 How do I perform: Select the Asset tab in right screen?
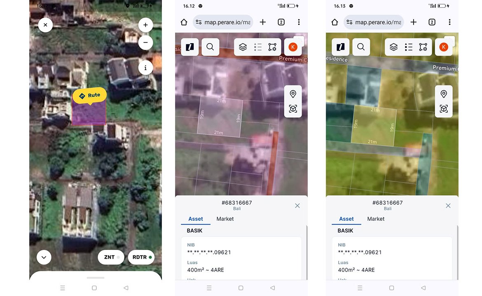coord(346,219)
